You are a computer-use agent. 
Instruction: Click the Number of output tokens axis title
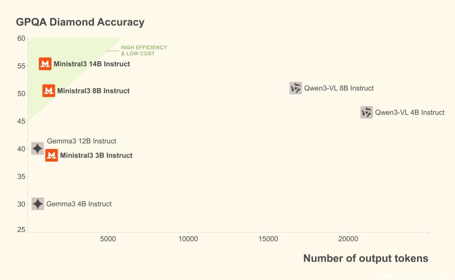[x=366, y=258]
